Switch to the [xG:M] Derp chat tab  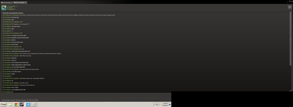pyautogui.click(x=7, y=3)
